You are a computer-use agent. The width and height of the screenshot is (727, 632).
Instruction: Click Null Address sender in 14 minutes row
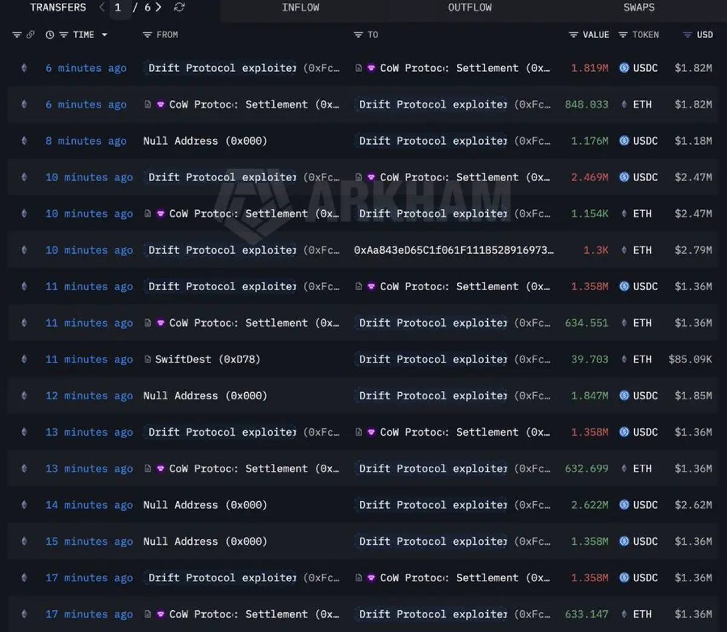point(205,505)
